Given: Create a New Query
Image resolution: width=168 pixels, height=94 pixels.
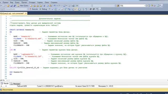Looking at the screenshot, I should (23, 6).
